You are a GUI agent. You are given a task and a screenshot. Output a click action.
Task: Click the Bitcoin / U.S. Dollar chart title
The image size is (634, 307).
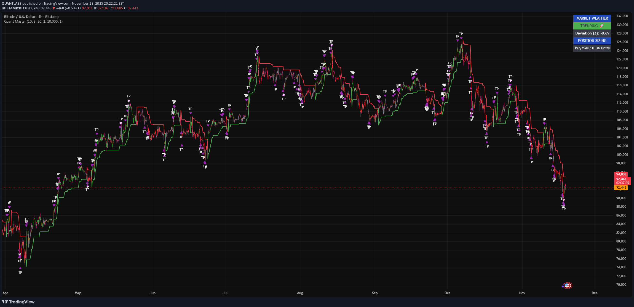coord(32,17)
